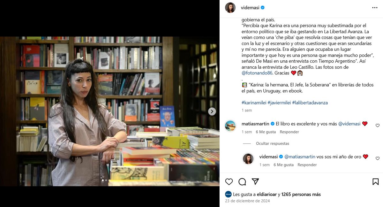View likes list 1265 personas más
Viewport: 383px width, 207px height.
301,194
